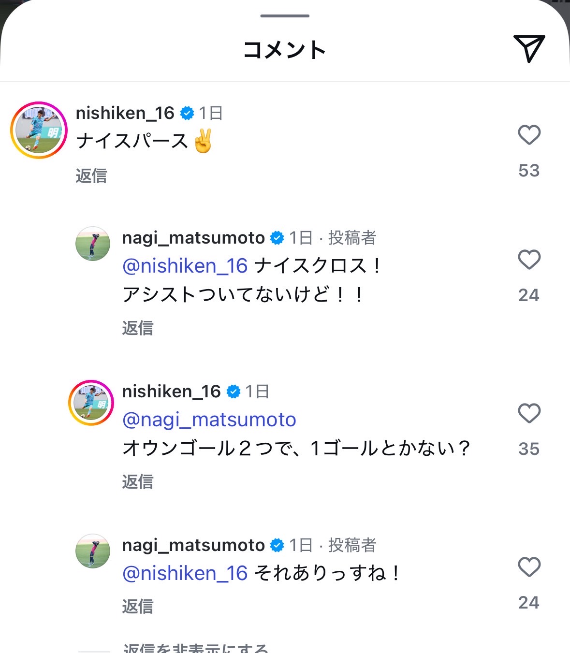
Task: Like nishiken_16's ナイスパース comment
Action: pos(529,135)
